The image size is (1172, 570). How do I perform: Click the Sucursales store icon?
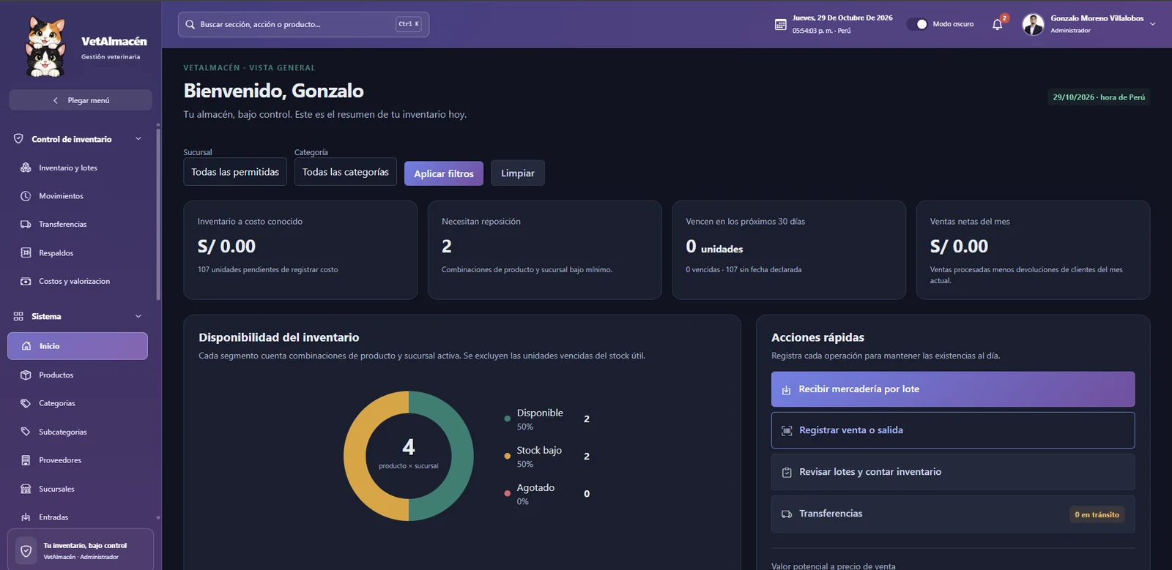click(26, 489)
